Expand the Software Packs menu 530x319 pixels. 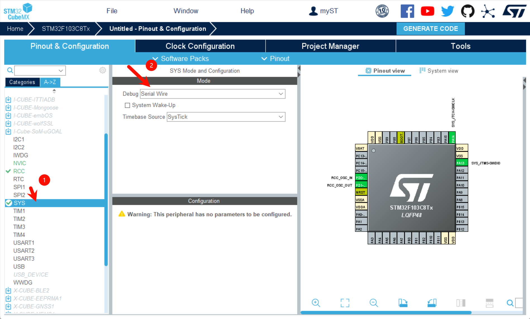pos(180,59)
